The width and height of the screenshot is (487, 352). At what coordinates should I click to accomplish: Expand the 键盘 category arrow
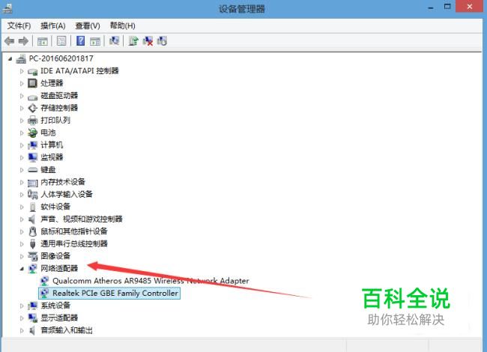click(x=22, y=170)
